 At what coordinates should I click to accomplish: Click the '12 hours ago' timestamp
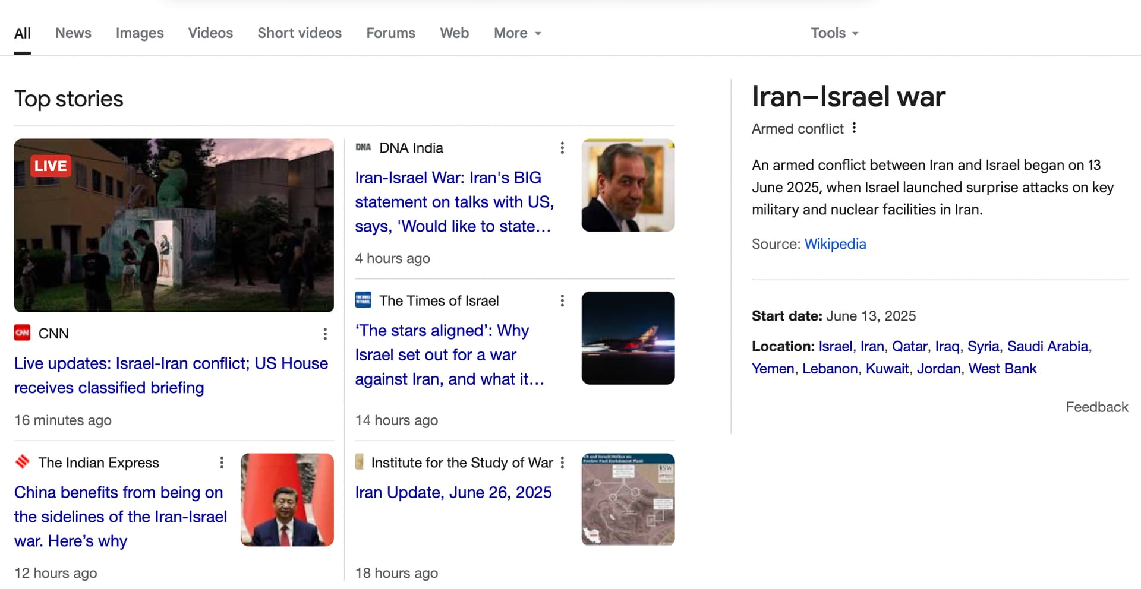[56, 573]
